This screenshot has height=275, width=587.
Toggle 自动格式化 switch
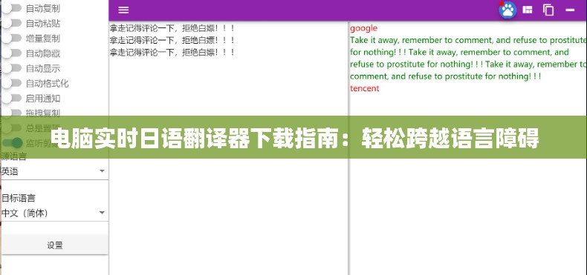[11, 83]
